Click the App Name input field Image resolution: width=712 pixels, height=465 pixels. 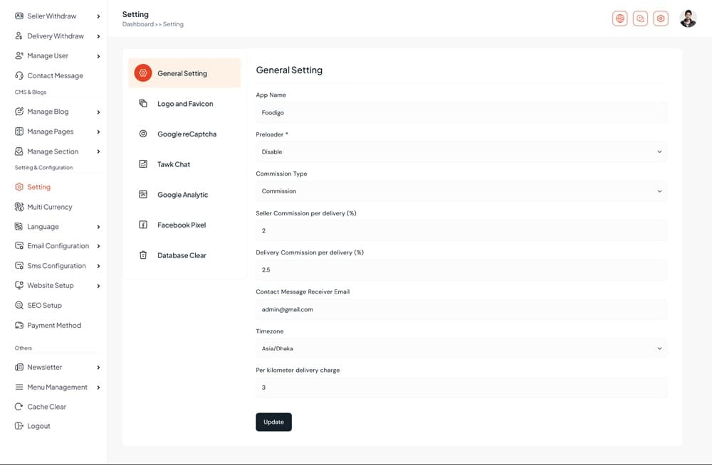[x=461, y=112]
